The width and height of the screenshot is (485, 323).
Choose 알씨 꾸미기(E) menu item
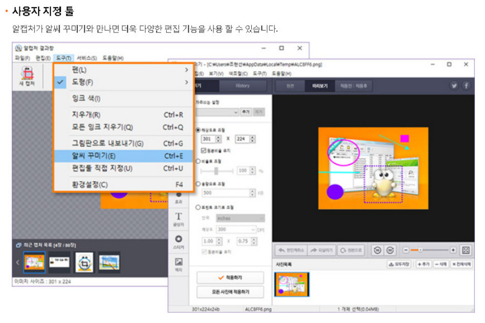(124, 156)
